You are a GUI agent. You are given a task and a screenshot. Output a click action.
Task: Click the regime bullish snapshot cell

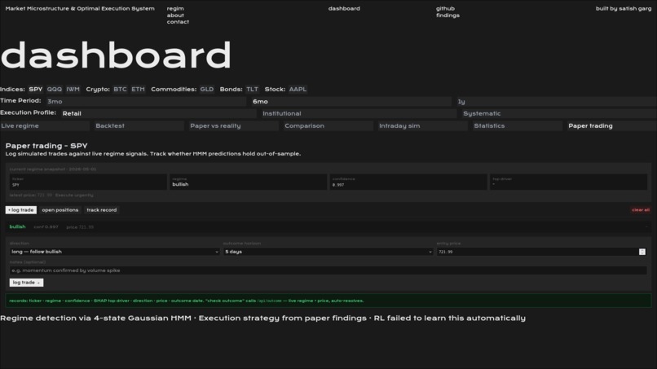pyautogui.click(x=248, y=182)
